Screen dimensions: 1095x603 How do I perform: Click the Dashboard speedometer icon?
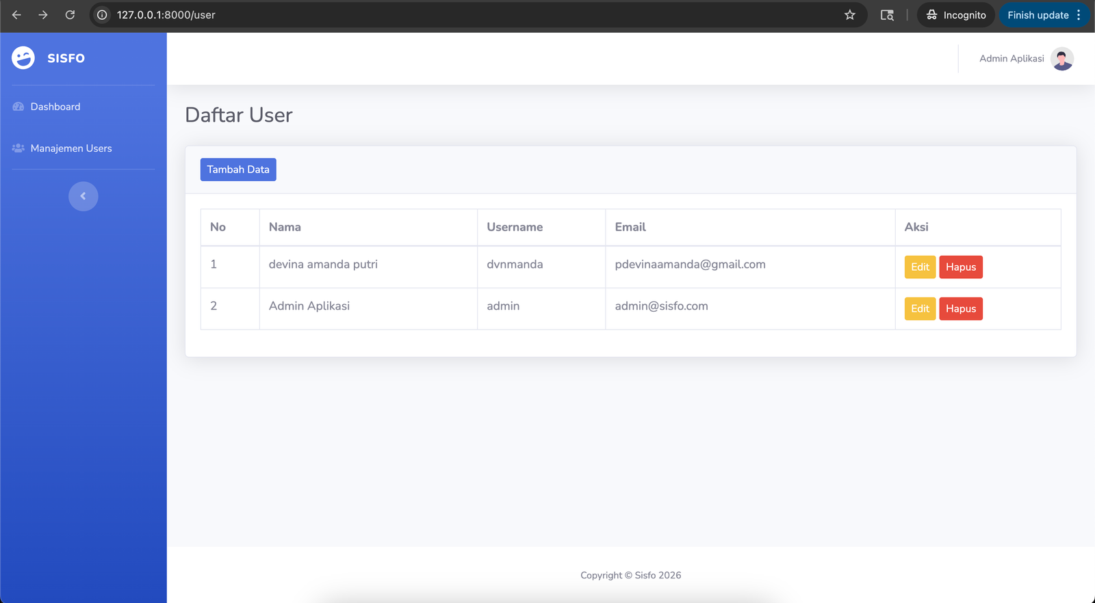18,107
